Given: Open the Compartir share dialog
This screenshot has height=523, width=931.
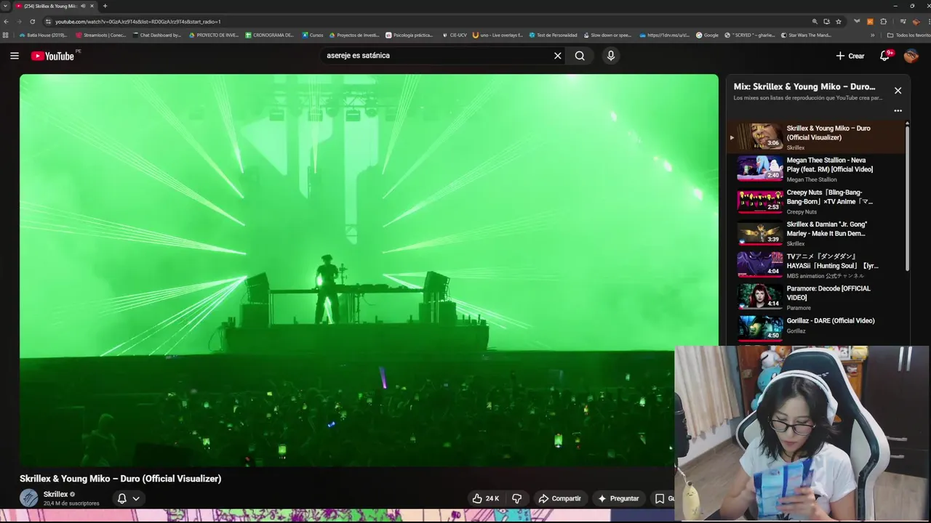Looking at the screenshot, I should [559, 498].
